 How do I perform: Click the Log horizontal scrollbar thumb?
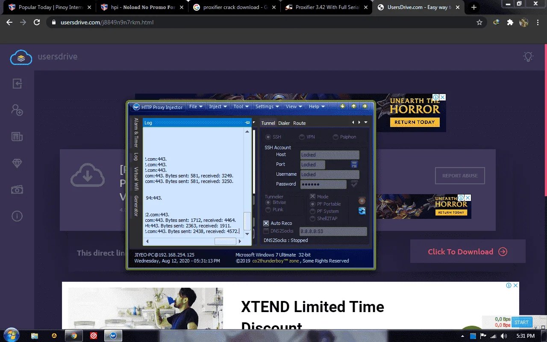pos(225,242)
